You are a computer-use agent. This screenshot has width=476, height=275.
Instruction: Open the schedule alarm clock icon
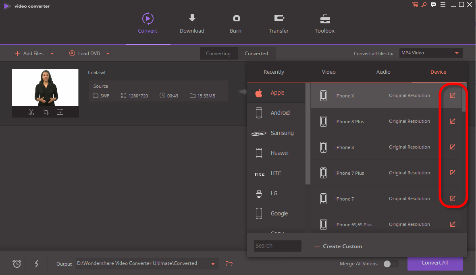click(17, 263)
